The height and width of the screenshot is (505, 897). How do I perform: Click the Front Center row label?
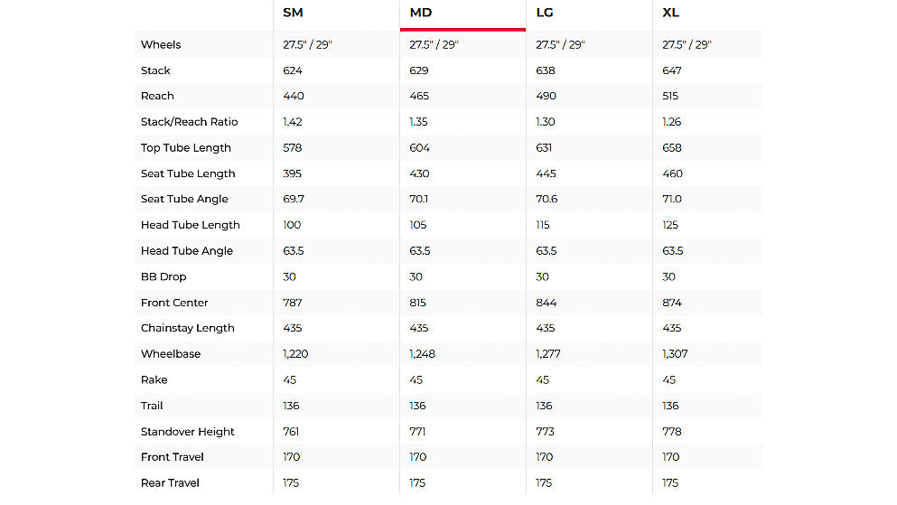(174, 303)
